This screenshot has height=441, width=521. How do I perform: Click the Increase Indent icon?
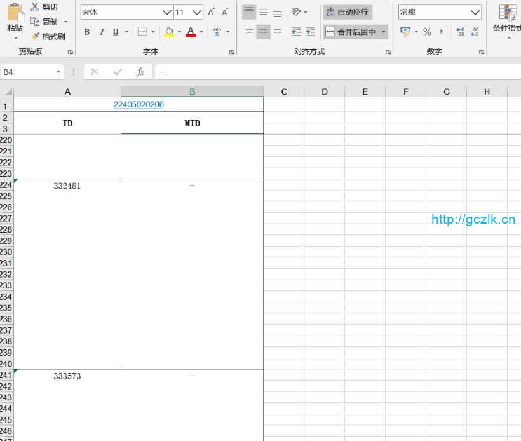310,32
